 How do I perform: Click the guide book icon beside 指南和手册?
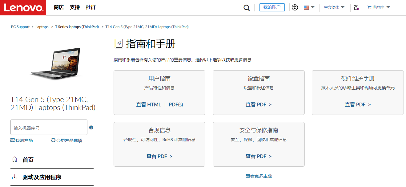119,44
